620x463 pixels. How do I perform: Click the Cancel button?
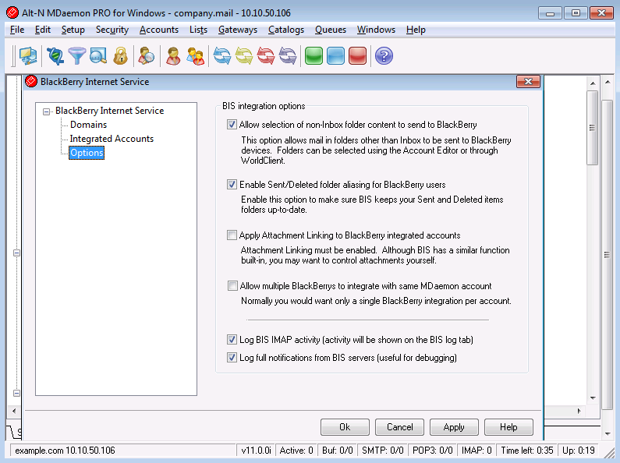tap(400, 427)
